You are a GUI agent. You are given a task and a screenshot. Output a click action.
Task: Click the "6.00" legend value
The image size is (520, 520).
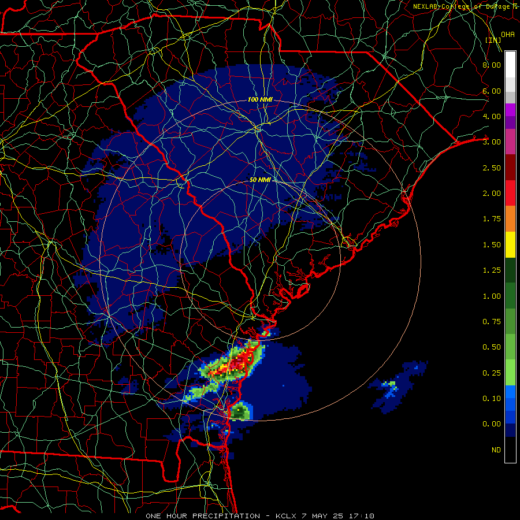(492, 91)
